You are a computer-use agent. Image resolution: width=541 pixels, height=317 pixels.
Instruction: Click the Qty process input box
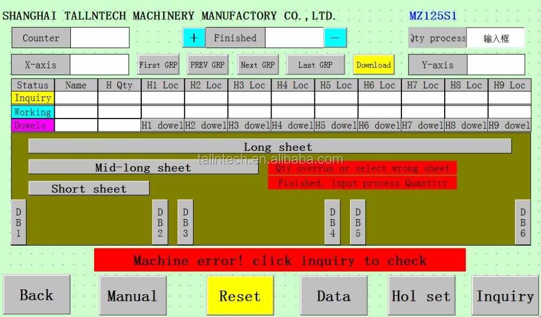tap(495, 38)
